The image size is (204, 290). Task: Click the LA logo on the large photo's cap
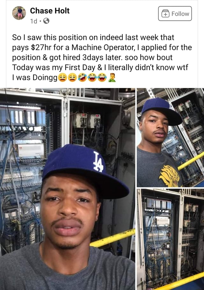click(98, 162)
